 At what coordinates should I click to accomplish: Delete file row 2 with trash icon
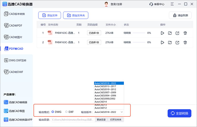coord(185,43)
